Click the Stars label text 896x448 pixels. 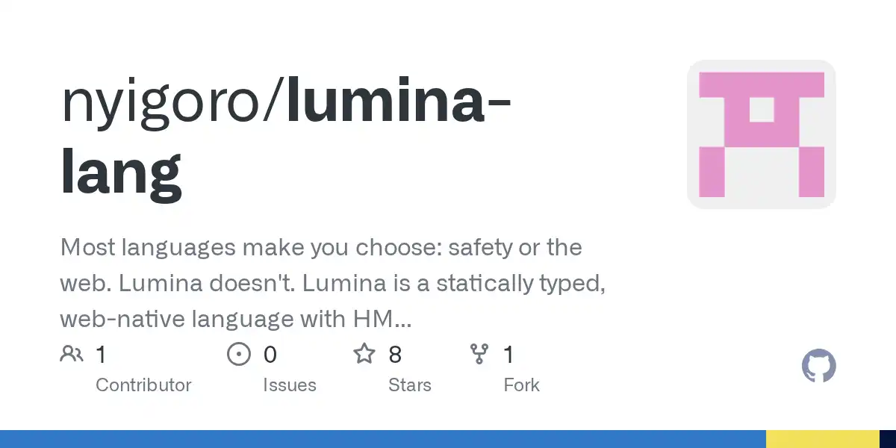tap(410, 385)
